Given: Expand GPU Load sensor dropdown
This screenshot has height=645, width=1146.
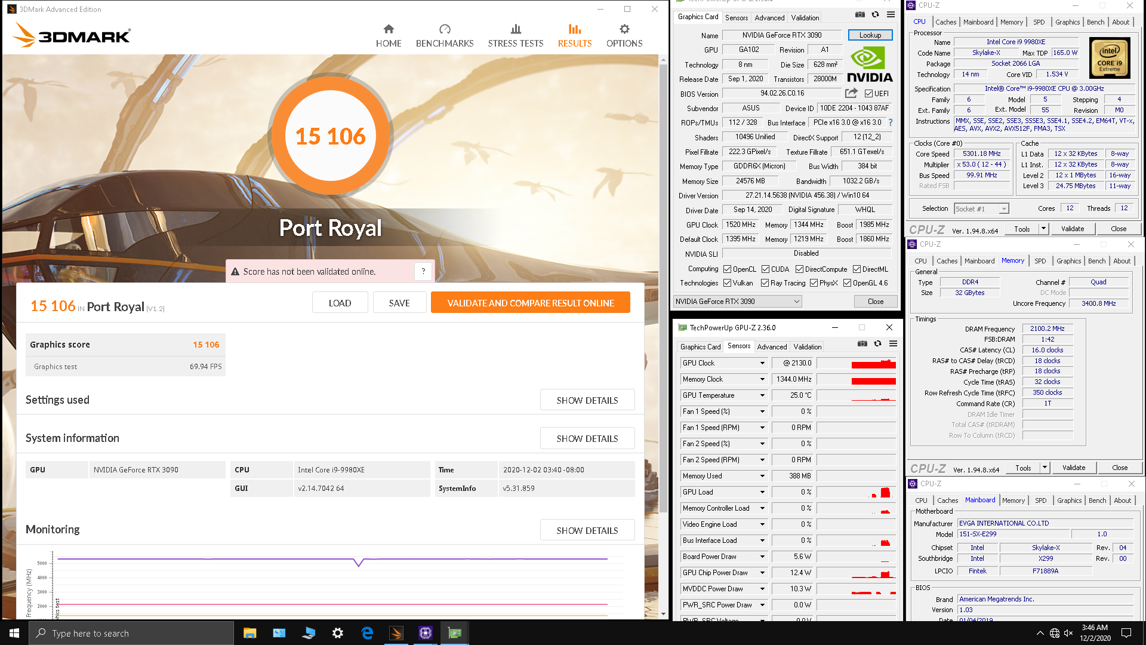Looking at the screenshot, I should 762,492.
